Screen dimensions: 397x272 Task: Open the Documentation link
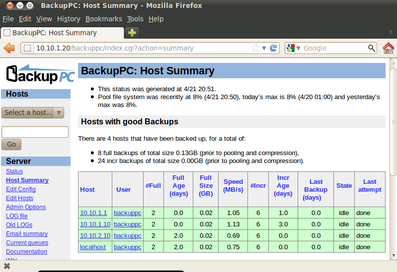tap(27, 252)
